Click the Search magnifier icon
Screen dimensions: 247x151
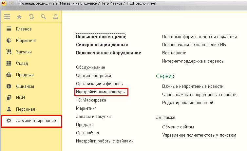click(x=43, y=16)
